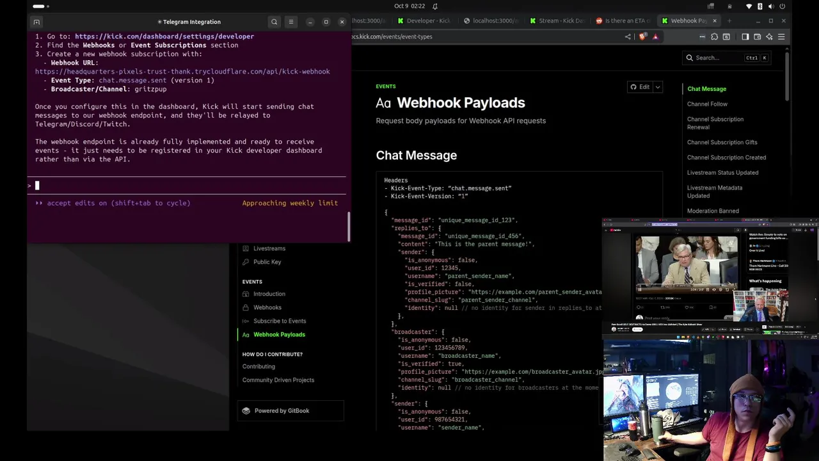Open the volume icon in system tray

[770, 6]
